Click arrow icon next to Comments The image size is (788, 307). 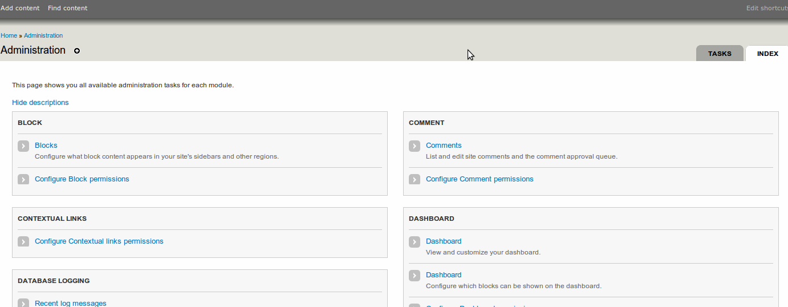click(x=415, y=146)
